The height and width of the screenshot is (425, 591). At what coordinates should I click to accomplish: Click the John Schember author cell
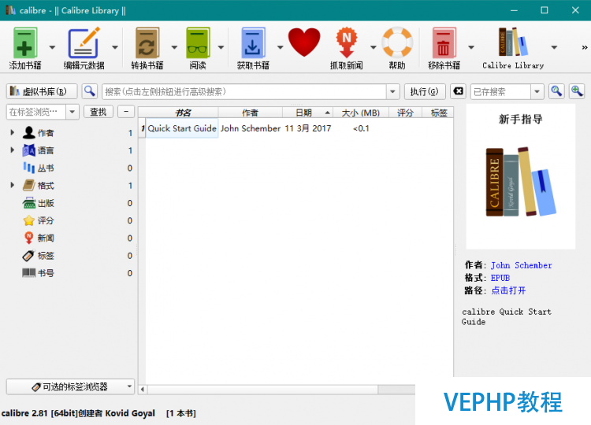(x=251, y=128)
